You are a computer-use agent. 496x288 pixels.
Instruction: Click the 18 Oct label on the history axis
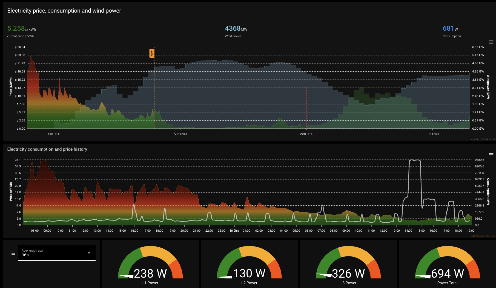[x=234, y=231]
